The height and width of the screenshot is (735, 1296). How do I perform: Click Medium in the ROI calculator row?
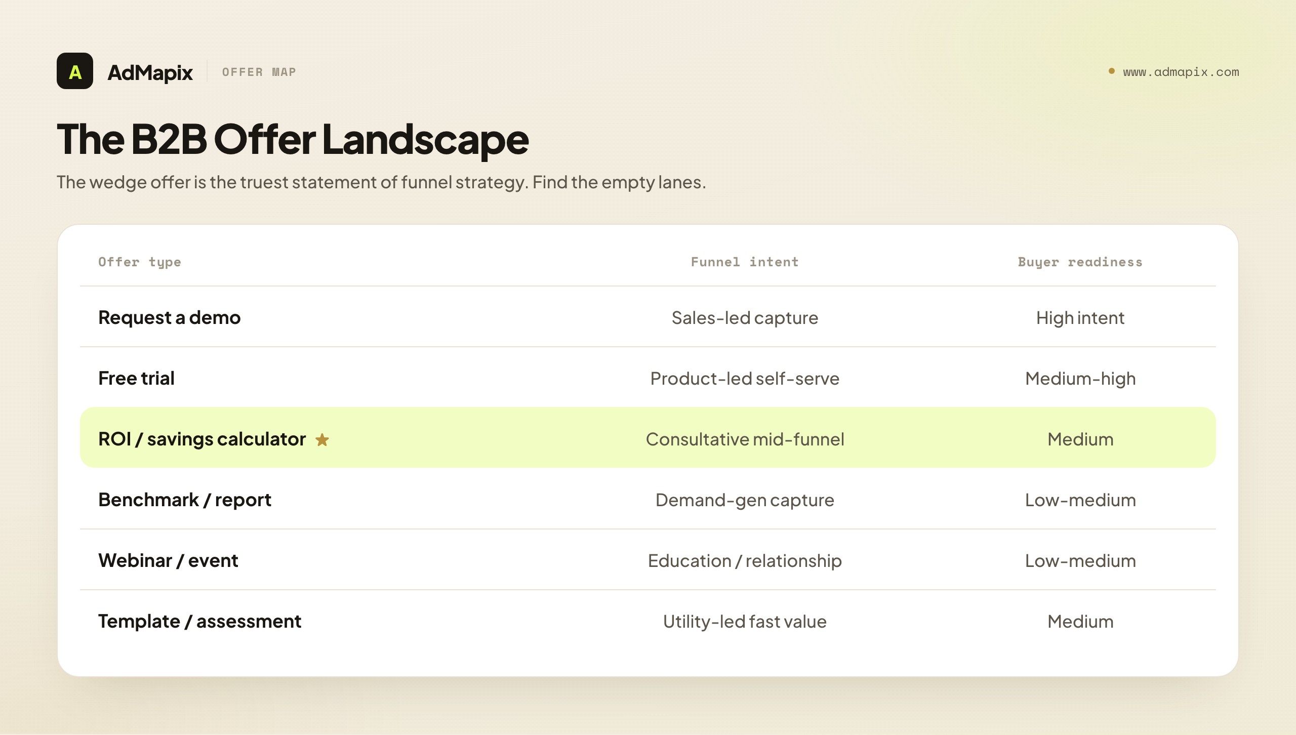[x=1080, y=439]
